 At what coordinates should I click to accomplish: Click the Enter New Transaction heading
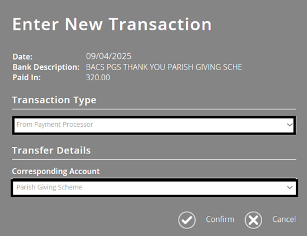112,24
